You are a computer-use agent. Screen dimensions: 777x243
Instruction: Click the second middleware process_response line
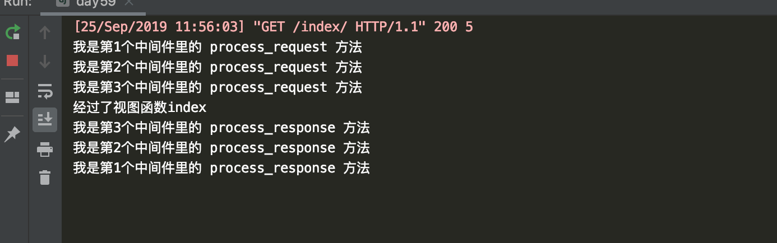pos(221,148)
